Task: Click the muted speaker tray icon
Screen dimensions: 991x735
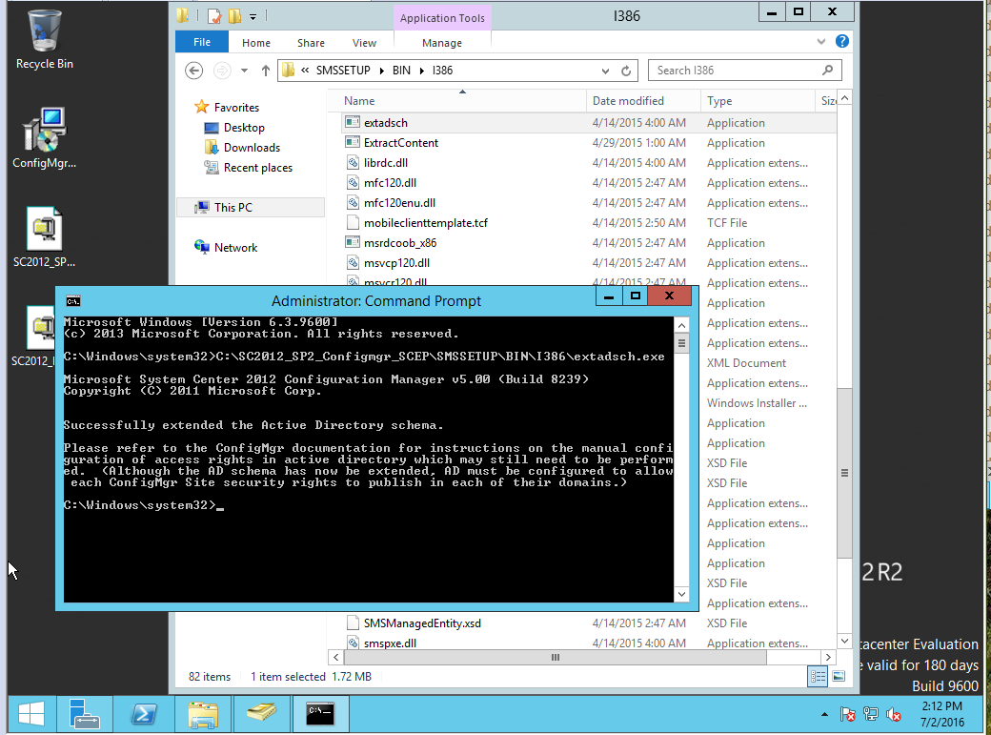Action: [x=893, y=714]
